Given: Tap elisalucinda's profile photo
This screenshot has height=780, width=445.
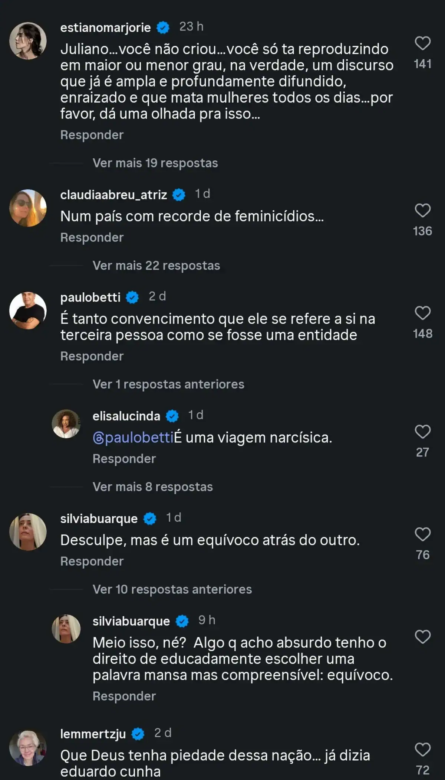Looking at the screenshot, I should click(x=66, y=424).
